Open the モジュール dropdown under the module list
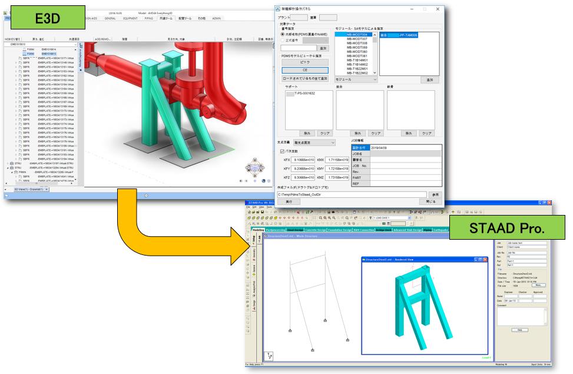Viewport: 573px width, 374px height. [x=356, y=80]
